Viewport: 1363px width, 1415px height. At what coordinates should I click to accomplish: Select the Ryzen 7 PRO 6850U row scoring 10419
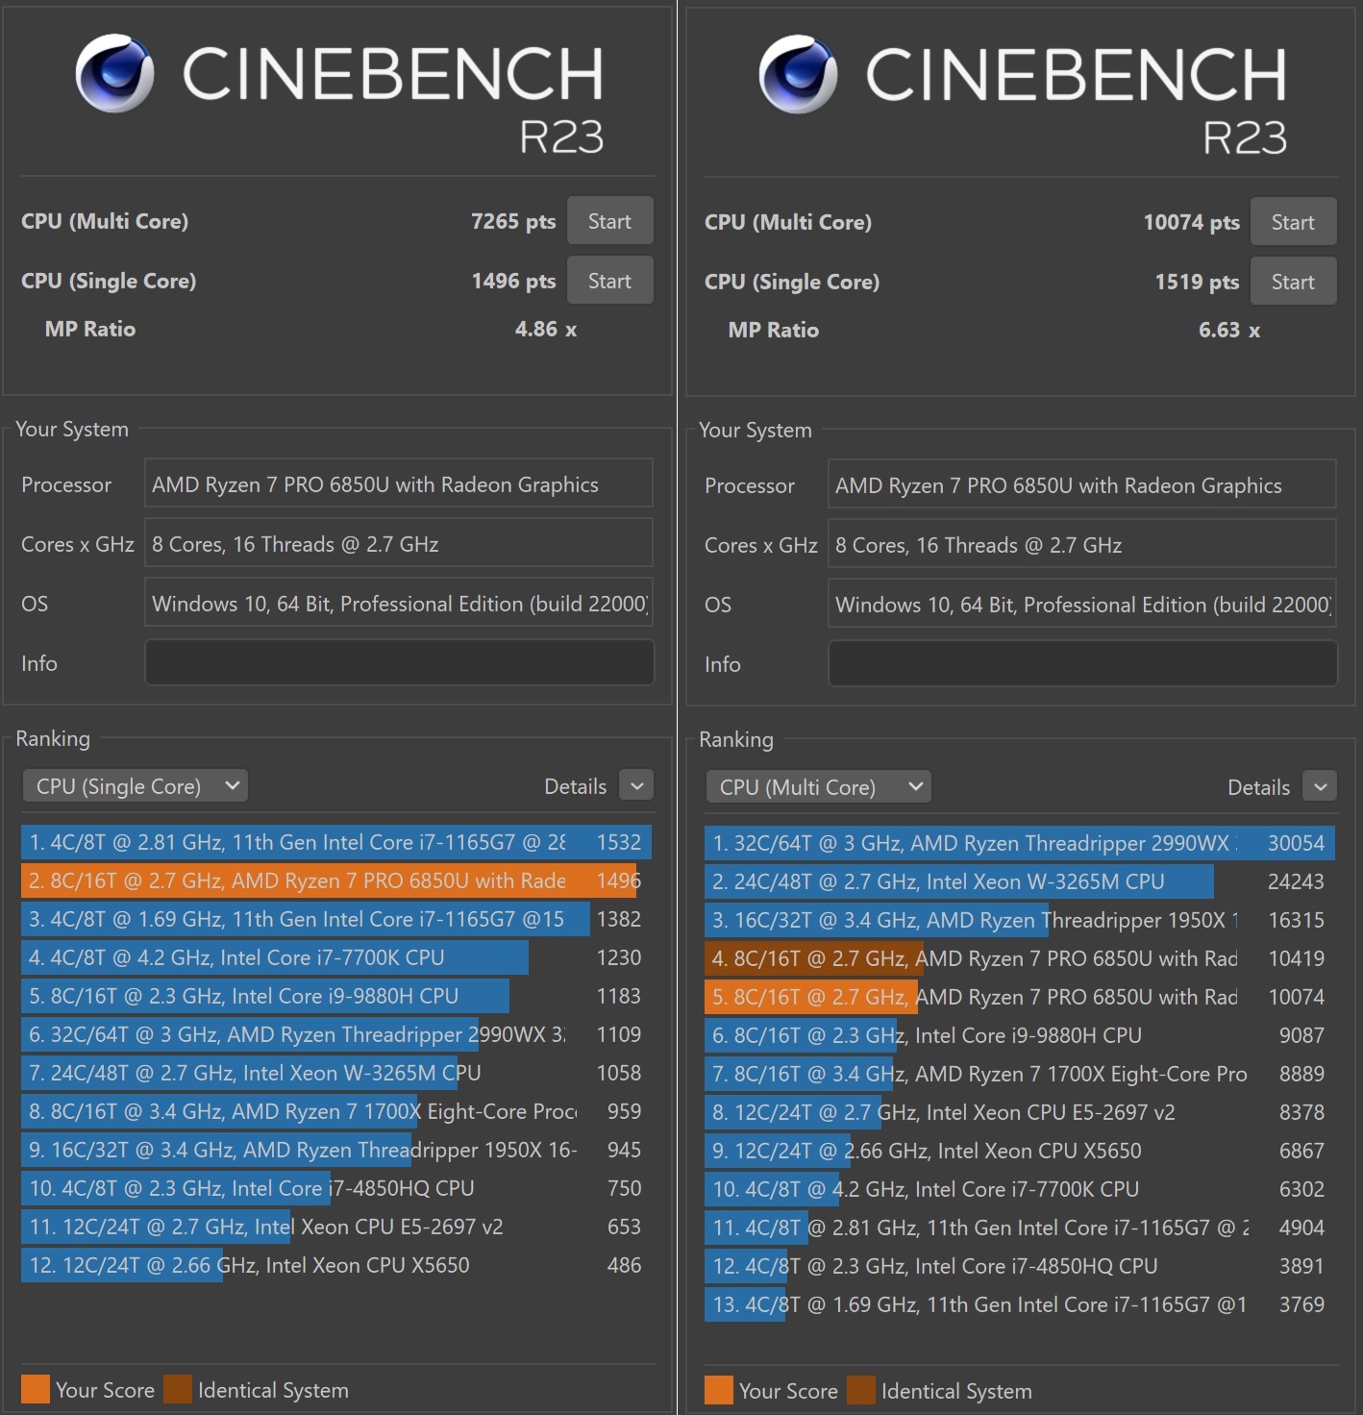click(x=1020, y=958)
